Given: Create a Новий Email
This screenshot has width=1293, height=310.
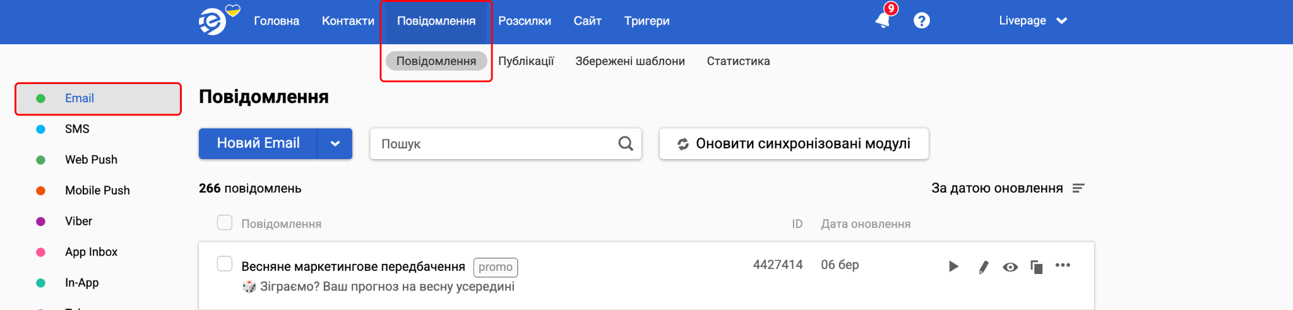Looking at the screenshot, I should 258,143.
